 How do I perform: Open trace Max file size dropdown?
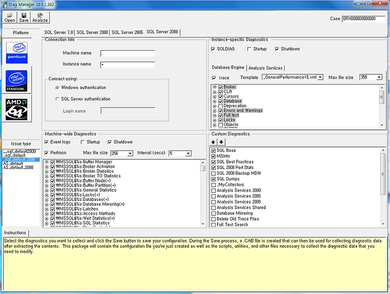(x=379, y=77)
